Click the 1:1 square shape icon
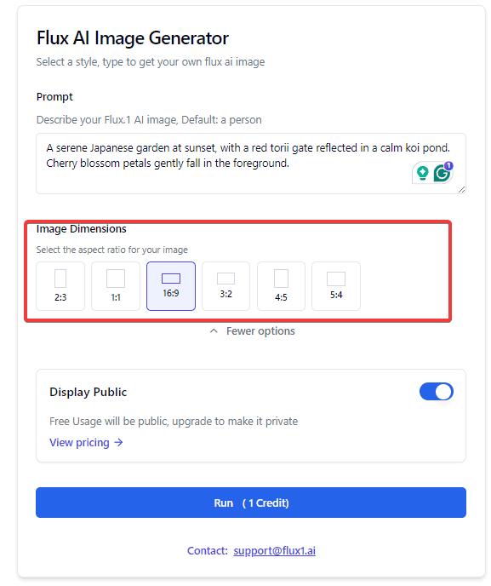Image resolution: width=491 pixels, height=586 pixels. [116, 279]
